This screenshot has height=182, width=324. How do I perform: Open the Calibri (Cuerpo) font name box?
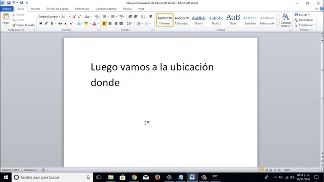[49, 17]
